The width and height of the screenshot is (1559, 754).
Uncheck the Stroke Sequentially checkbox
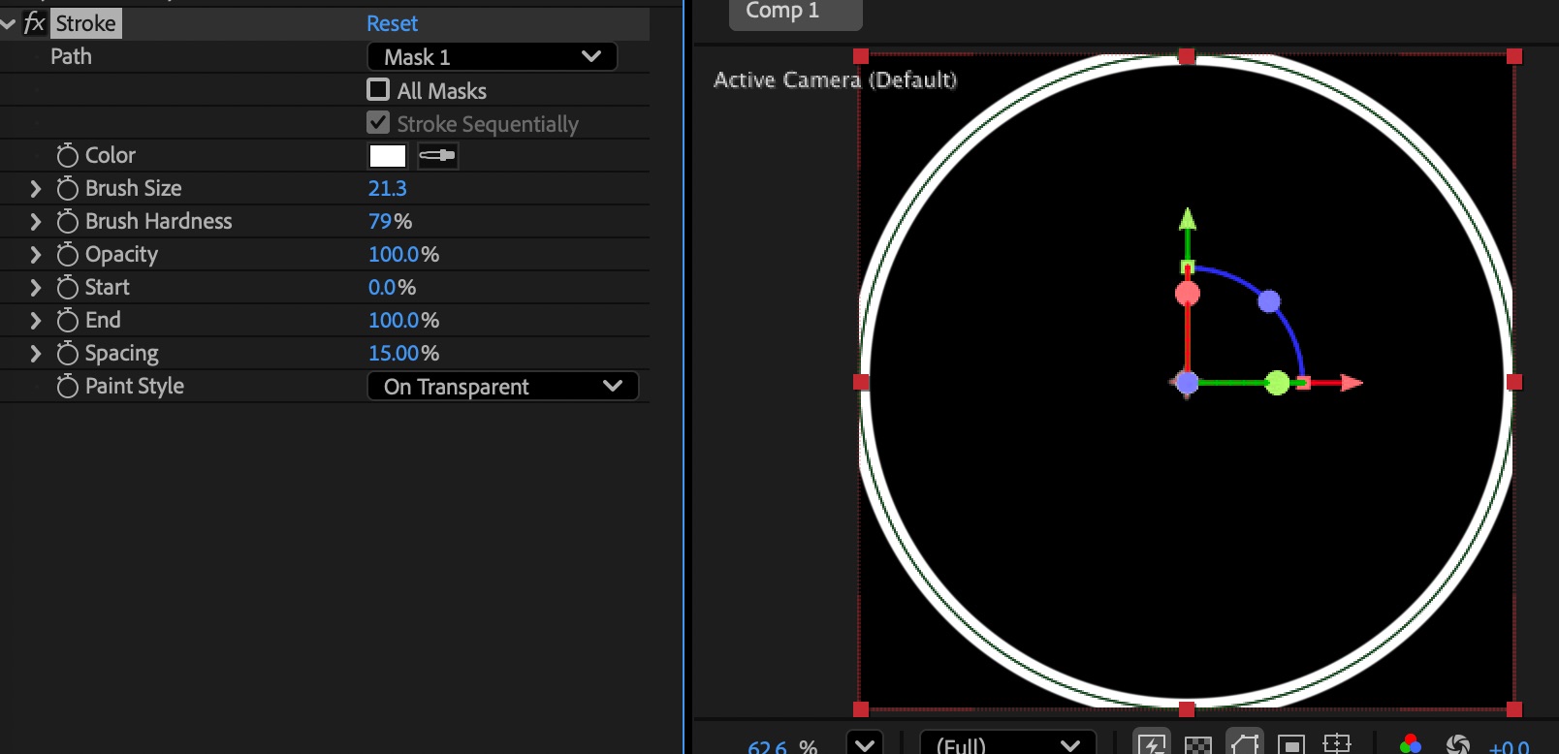(378, 123)
